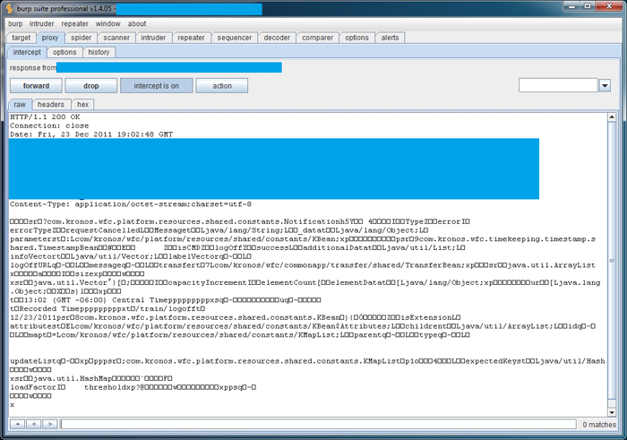Switch to the headers view tab
Image resolution: width=627 pixels, height=440 pixels.
coord(51,105)
